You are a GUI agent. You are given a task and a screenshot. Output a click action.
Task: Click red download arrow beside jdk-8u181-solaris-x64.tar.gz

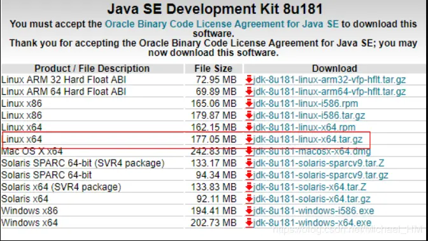click(x=249, y=199)
